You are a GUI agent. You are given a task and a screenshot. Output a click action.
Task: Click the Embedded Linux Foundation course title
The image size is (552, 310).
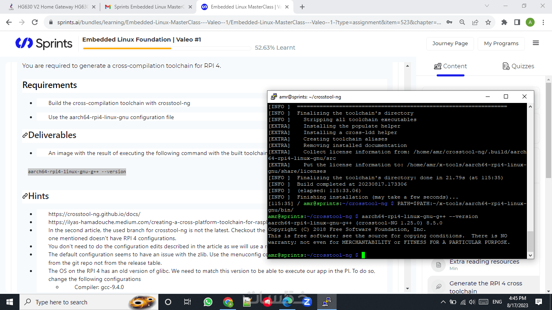[141, 40]
